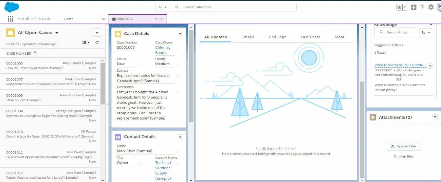
Task: Switch to the Call Logs tab
Action: click(277, 37)
